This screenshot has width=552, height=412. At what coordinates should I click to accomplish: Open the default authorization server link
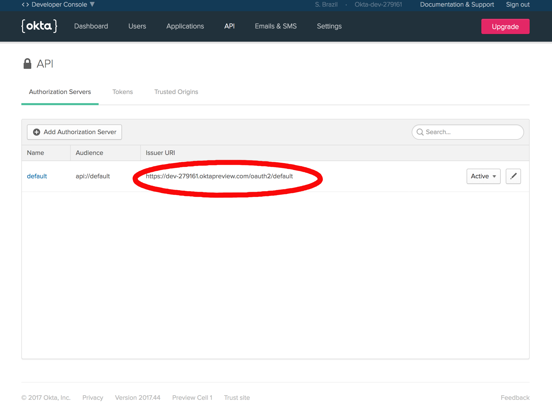click(x=37, y=176)
